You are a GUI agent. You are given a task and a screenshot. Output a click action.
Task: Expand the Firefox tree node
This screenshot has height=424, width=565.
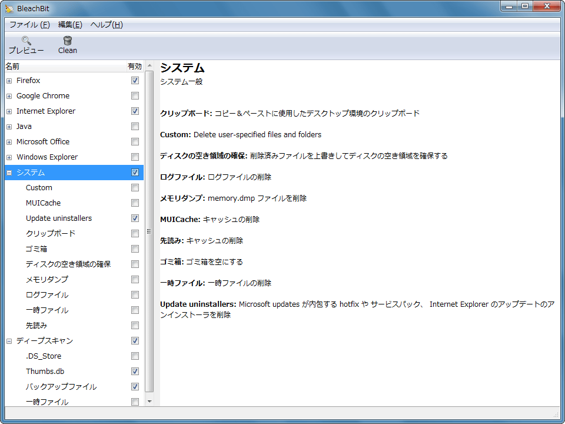9,81
